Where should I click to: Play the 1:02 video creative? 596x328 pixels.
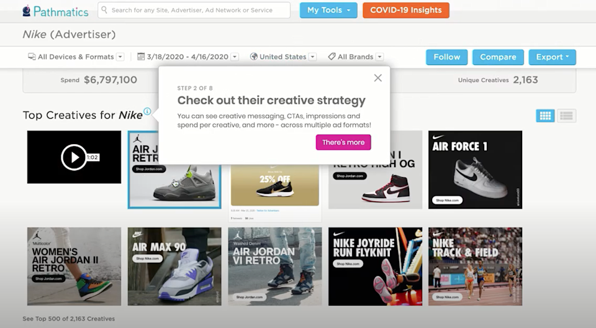[x=74, y=157]
